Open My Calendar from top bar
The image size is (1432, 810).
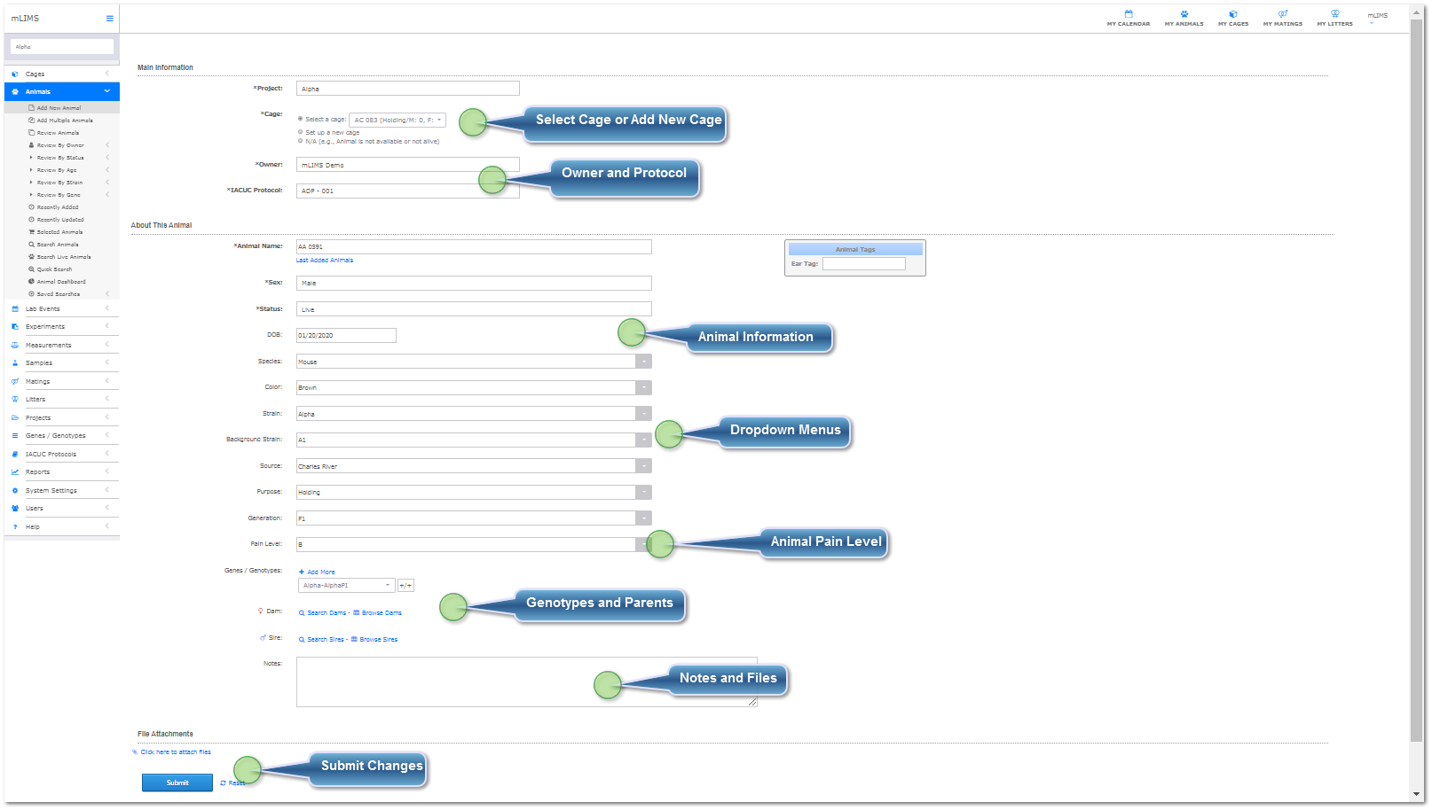(x=1128, y=19)
